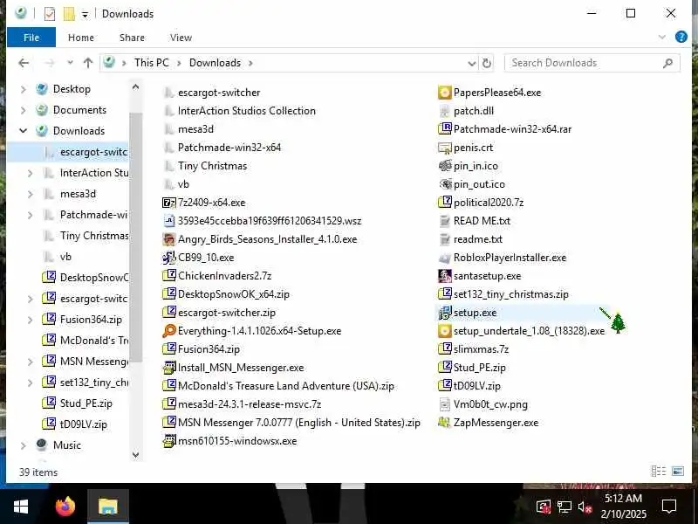Click the RobloxPlayerInstaller.exe icon

[x=444, y=258]
